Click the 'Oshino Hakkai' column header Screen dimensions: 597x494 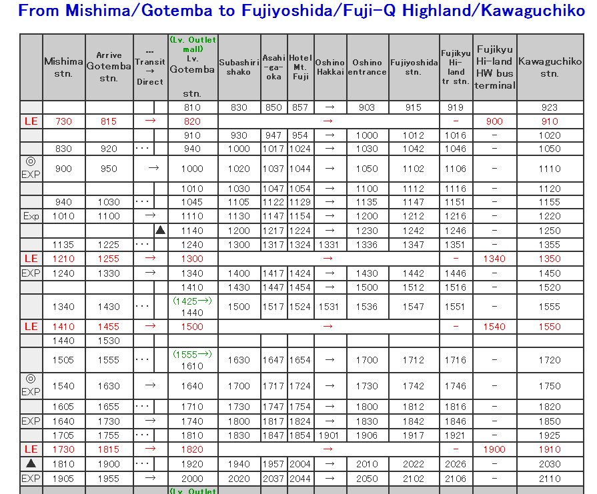330,67
